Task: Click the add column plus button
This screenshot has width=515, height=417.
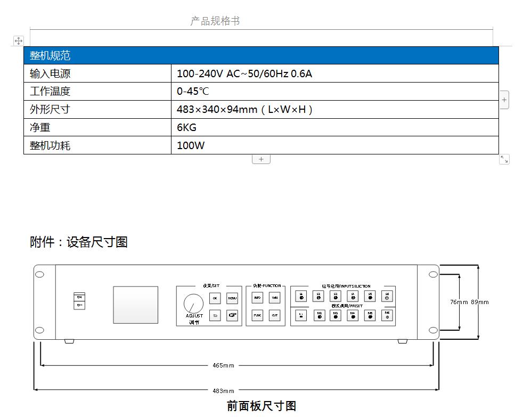Action: [x=504, y=100]
